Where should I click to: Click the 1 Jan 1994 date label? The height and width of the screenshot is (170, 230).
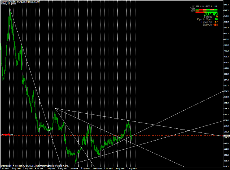74,169
